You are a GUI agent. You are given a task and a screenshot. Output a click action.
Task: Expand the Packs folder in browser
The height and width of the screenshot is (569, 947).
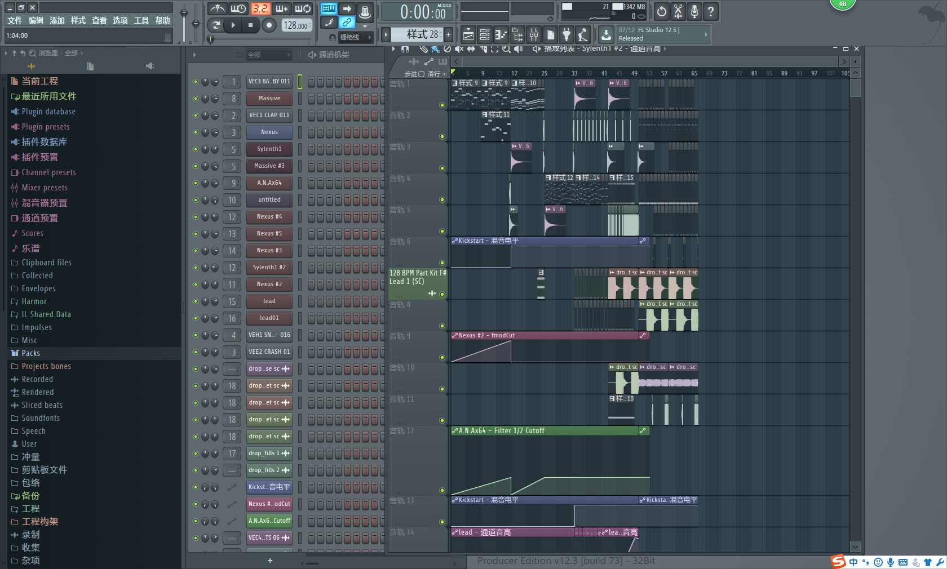(x=25, y=353)
